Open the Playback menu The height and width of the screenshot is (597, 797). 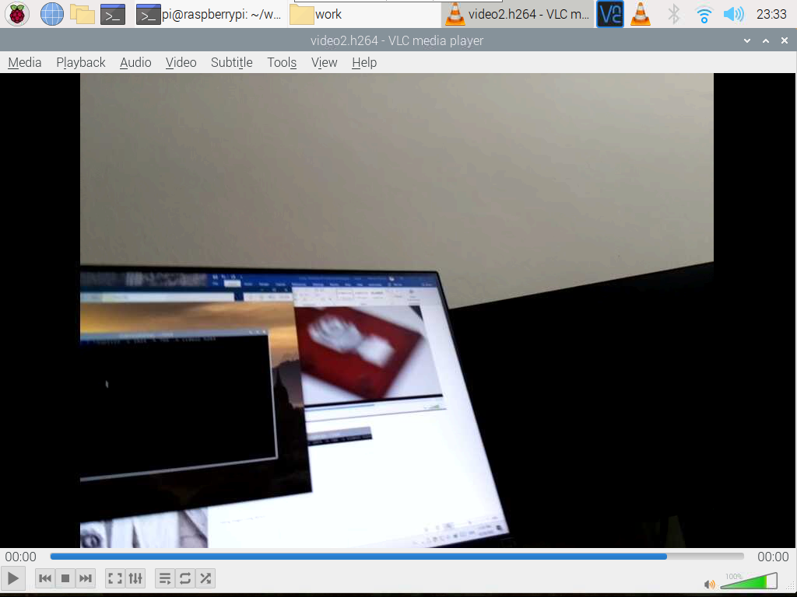point(80,62)
